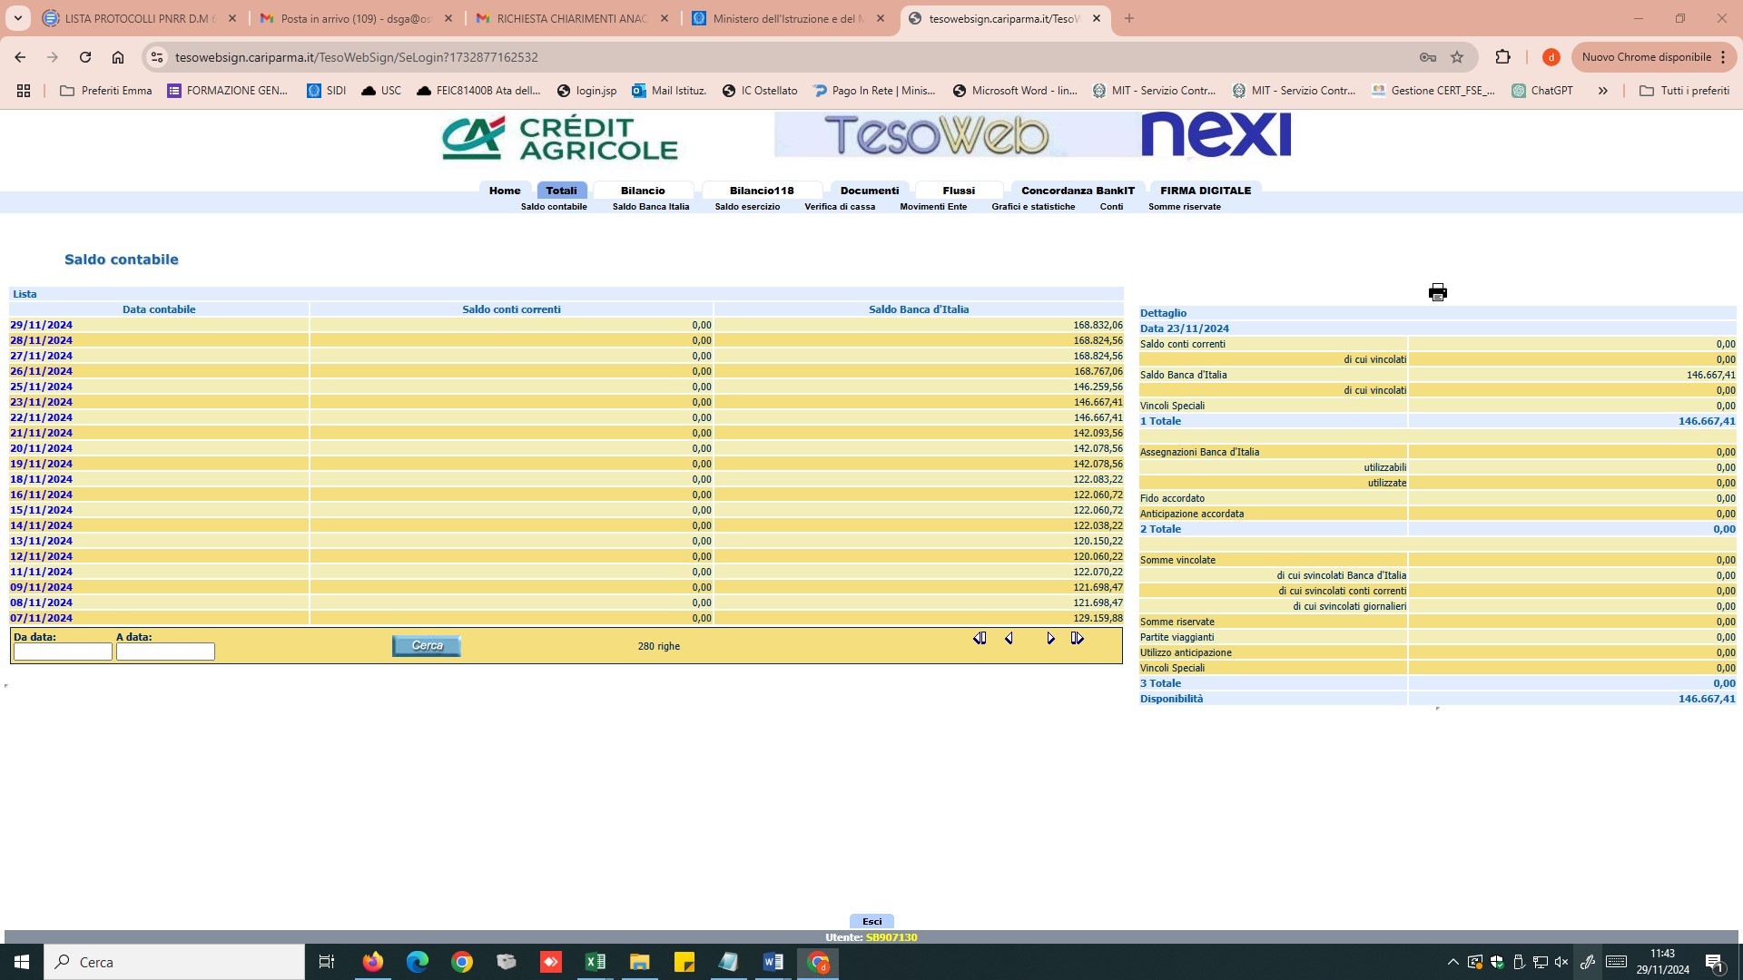The image size is (1743, 980).
Task: Jump to last page of results
Action: 1078,639
